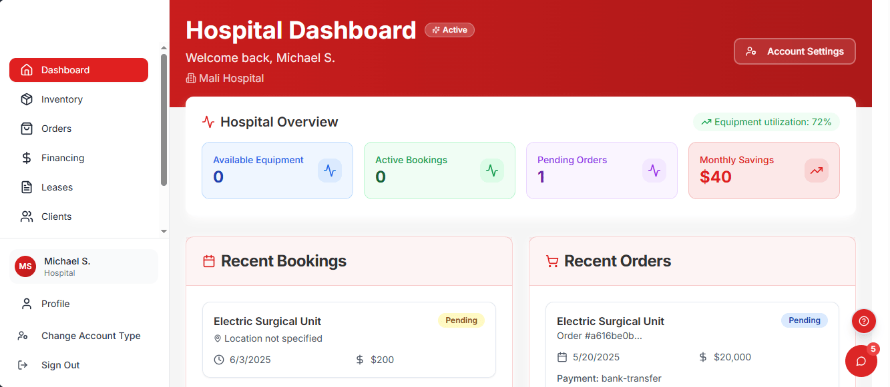The width and height of the screenshot is (890, 387).
Task: Click the Available Equipment pulse icon
Action: coord(330,171)
